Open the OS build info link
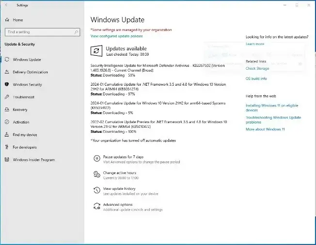 [x=256, y=78]
